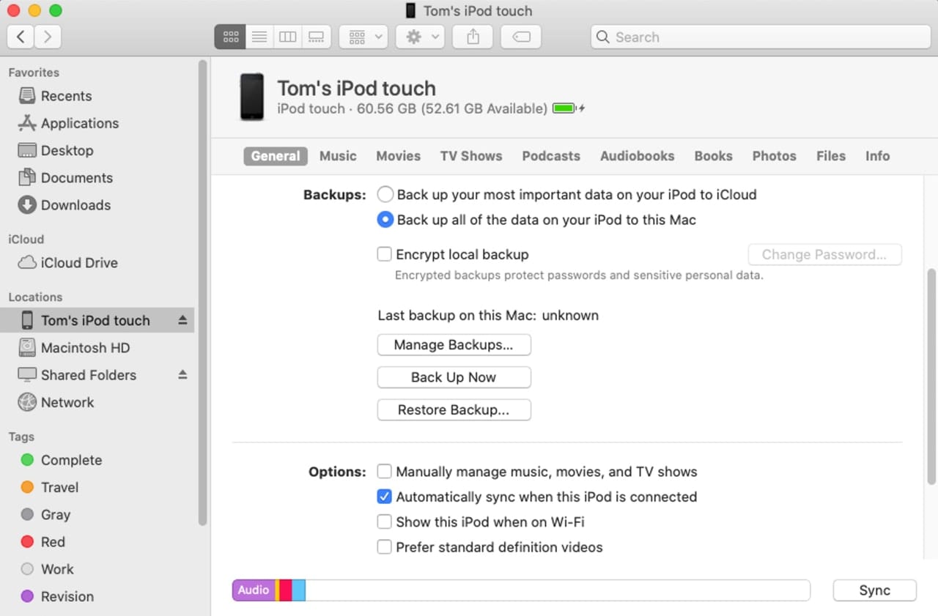Eject Tom's iPod touch in sidebar

click(x=182, y=321)
